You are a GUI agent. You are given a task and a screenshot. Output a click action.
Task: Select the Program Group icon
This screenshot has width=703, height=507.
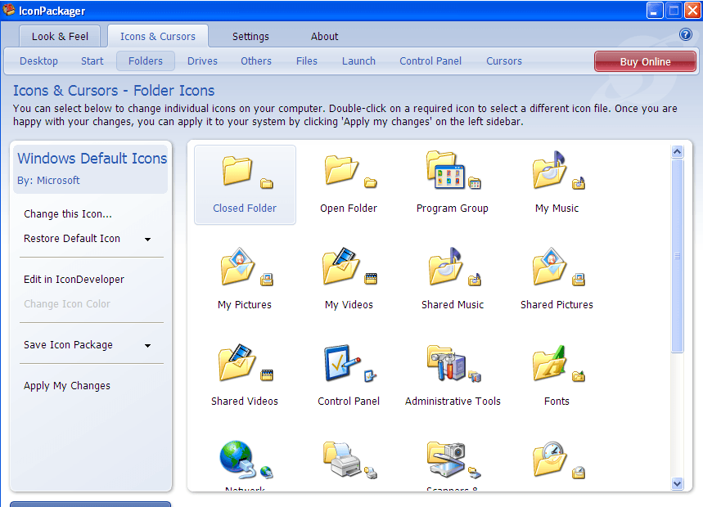point(452,178)
